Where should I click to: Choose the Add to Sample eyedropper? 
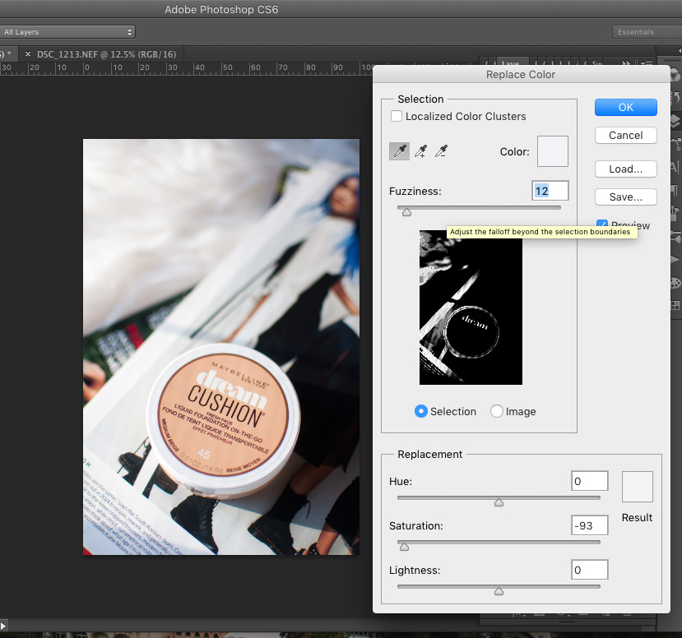[x=420, y=151]
